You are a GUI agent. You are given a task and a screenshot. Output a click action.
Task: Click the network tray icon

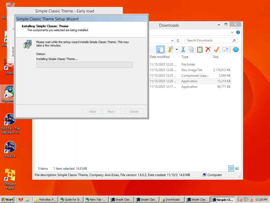pyautogui.click(x=245, y=200)
